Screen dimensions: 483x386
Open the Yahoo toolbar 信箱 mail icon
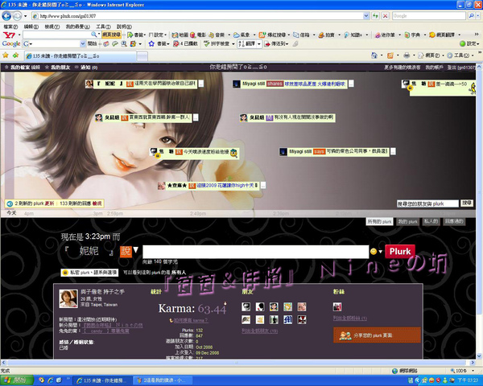[296, 35]
